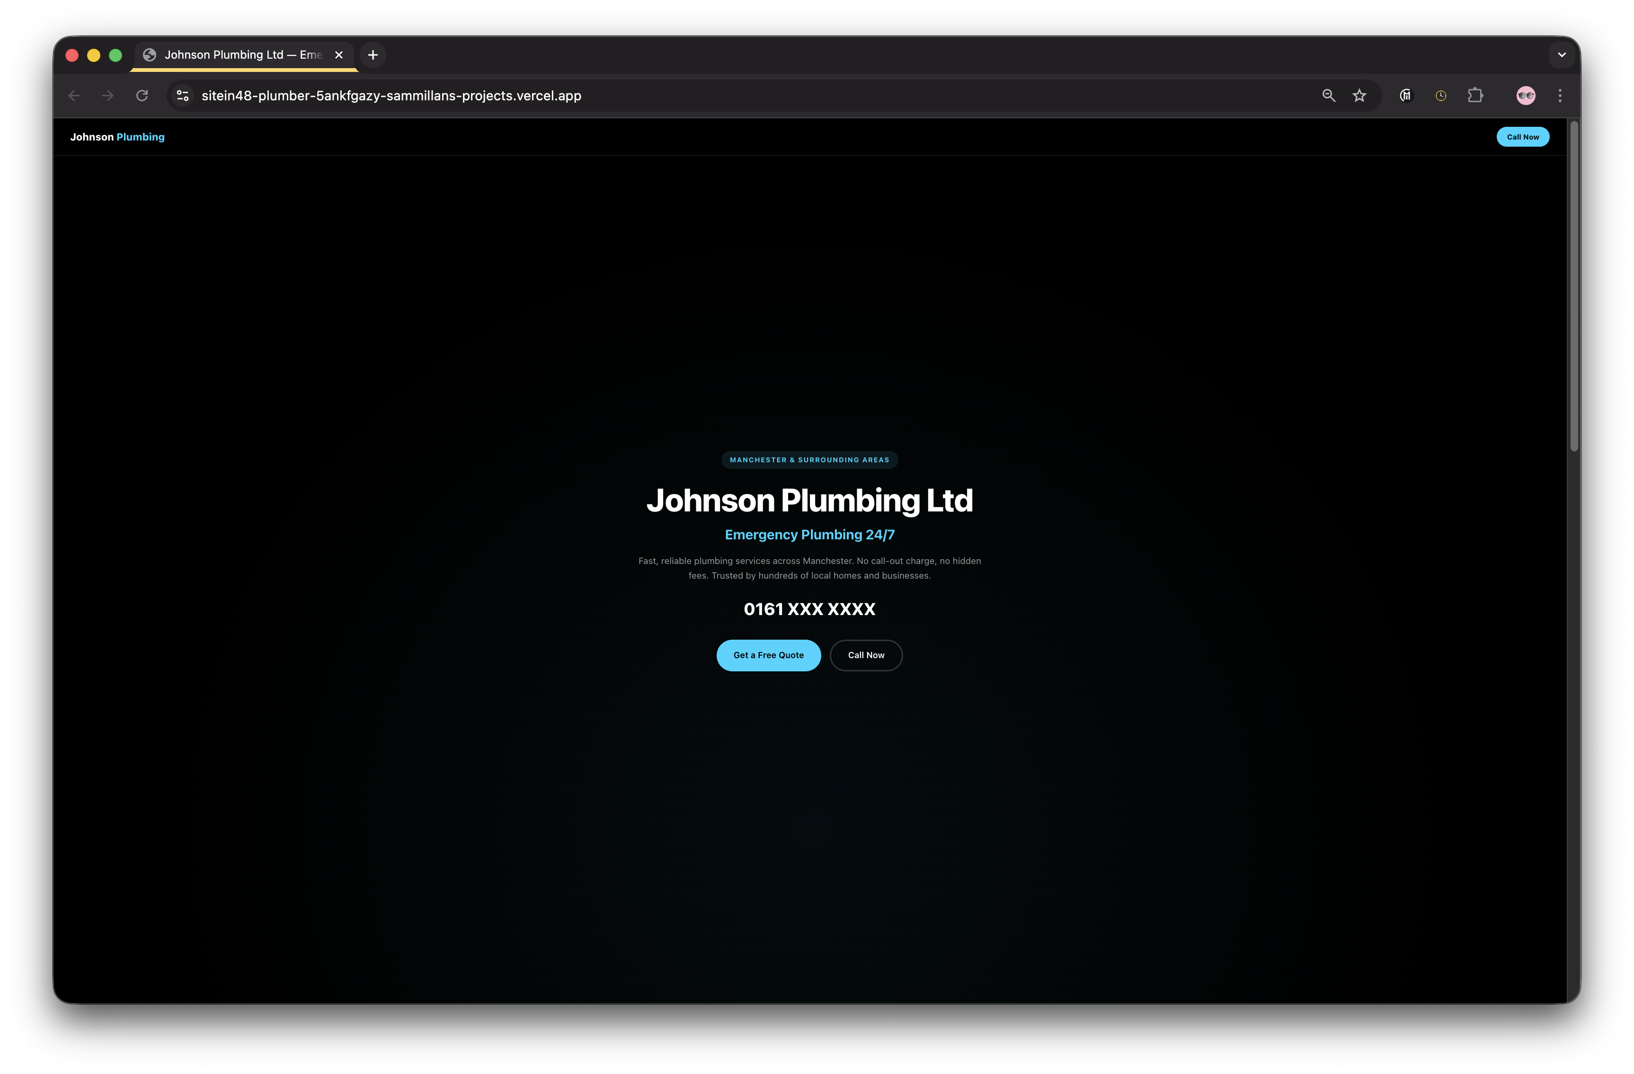Viewport: 1634px width, 1074px height.
Task: Toggle the Manchester & Surrounding Areas badge
Action: click(x=809, y=460)
